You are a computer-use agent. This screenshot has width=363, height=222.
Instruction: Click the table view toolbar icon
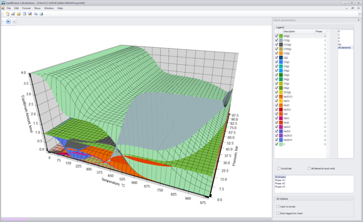point(24,14)
